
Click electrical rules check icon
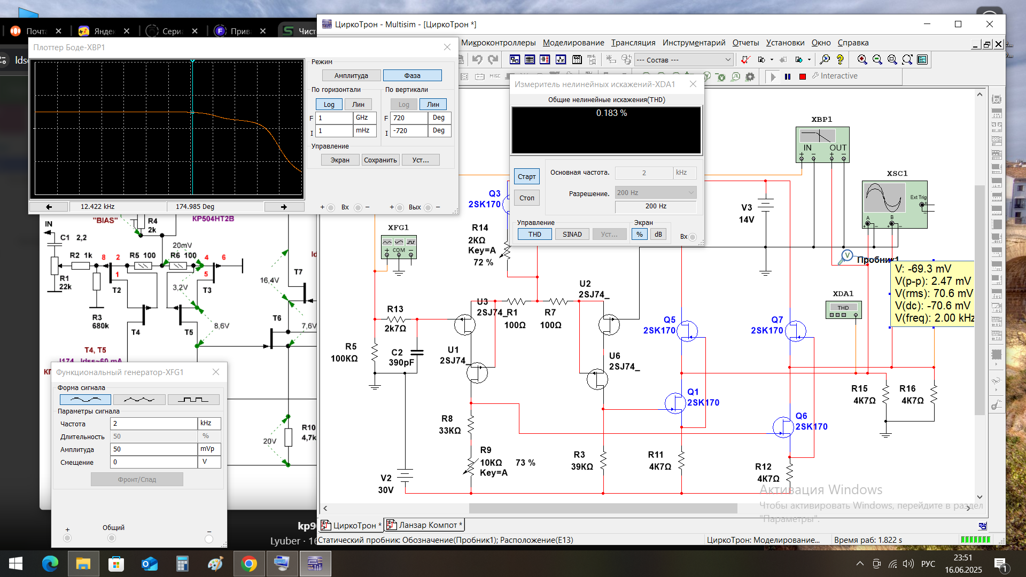(x=745, y=60)
